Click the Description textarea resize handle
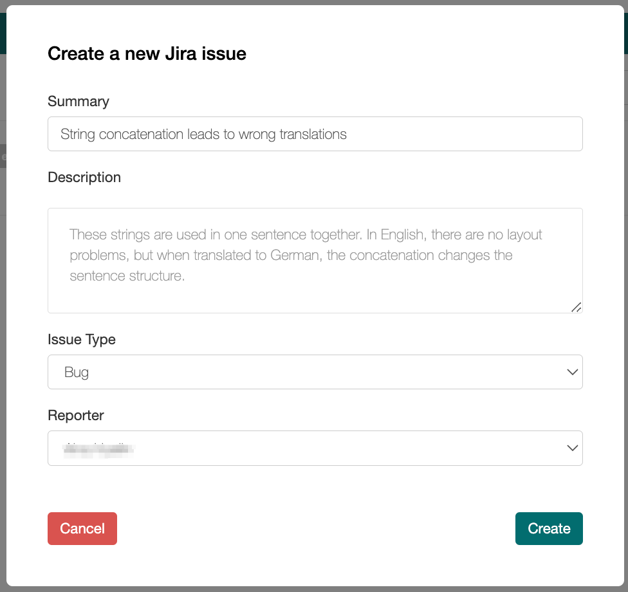The width and height of the screenshot is (628, 592). click(x=577, y=307)
